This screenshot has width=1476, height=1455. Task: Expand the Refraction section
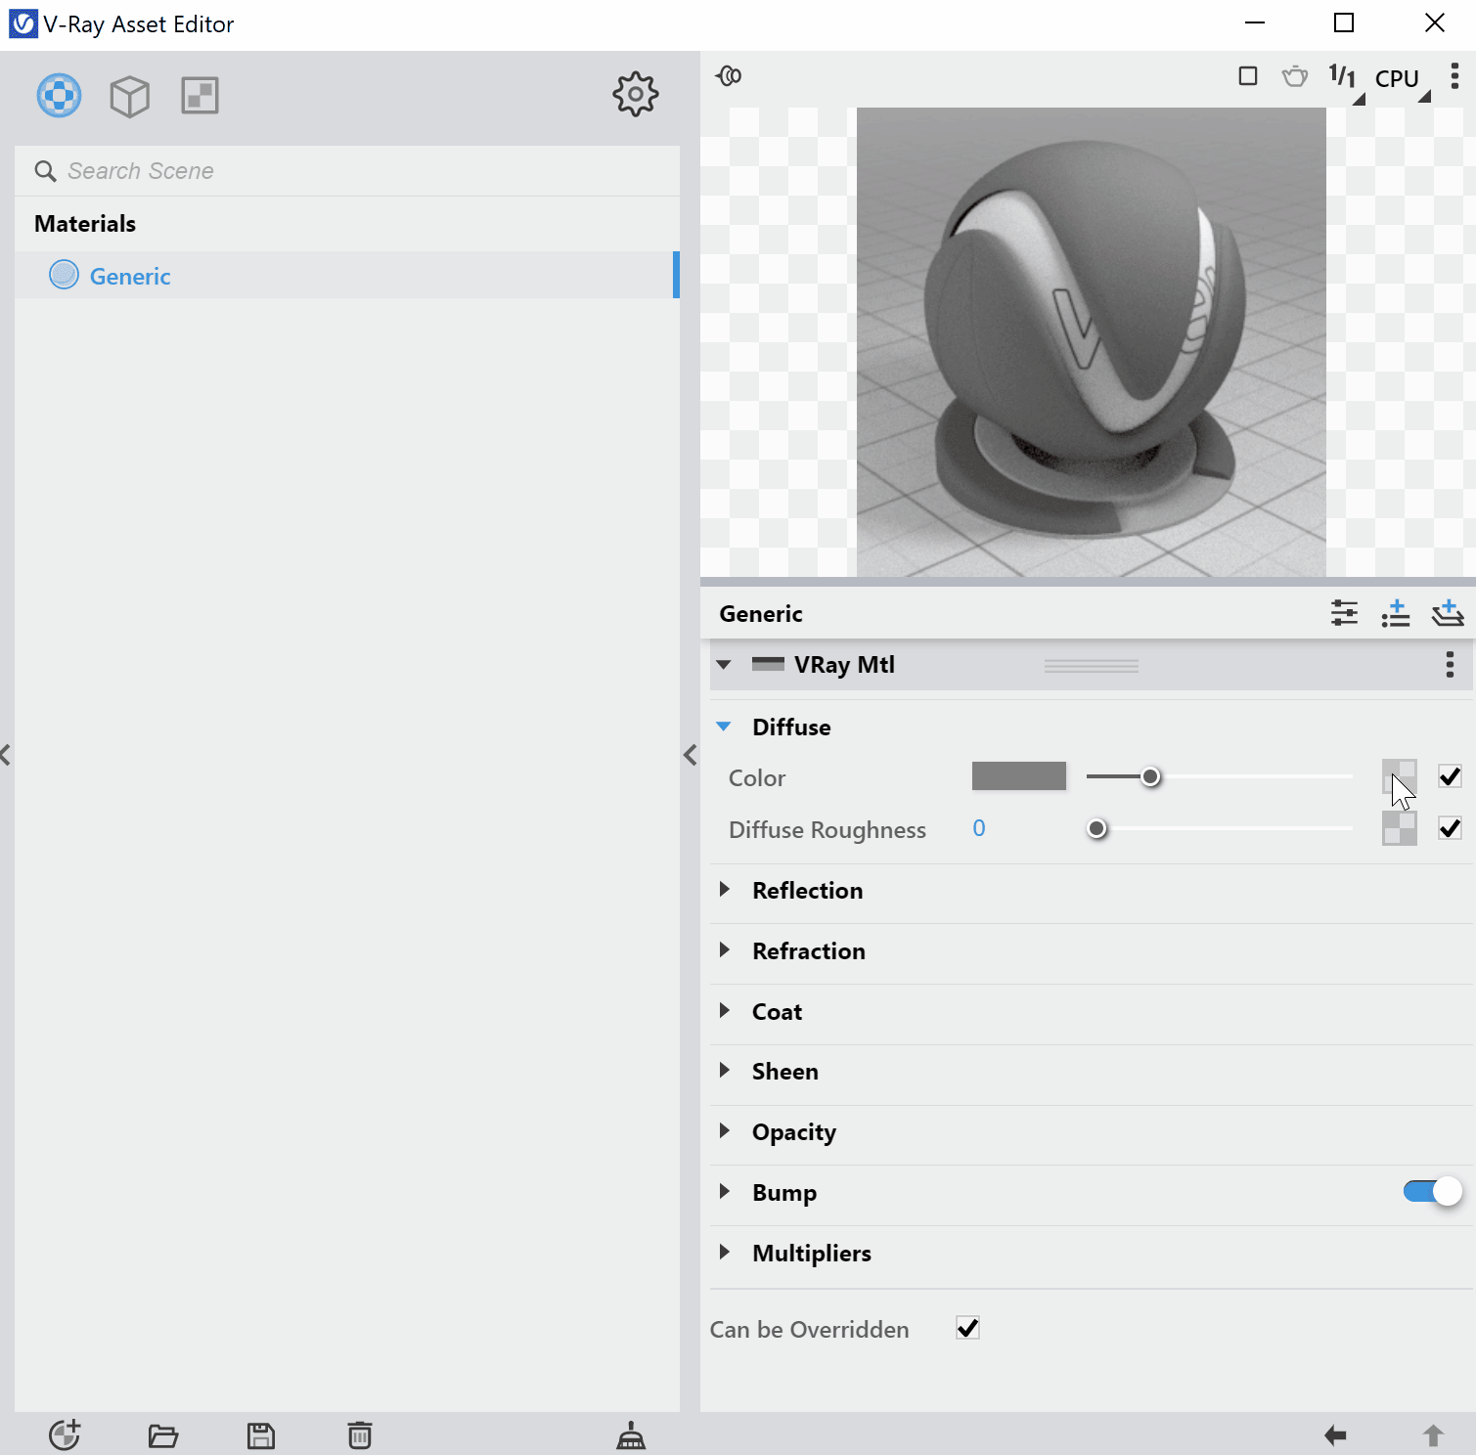point(725,949)
